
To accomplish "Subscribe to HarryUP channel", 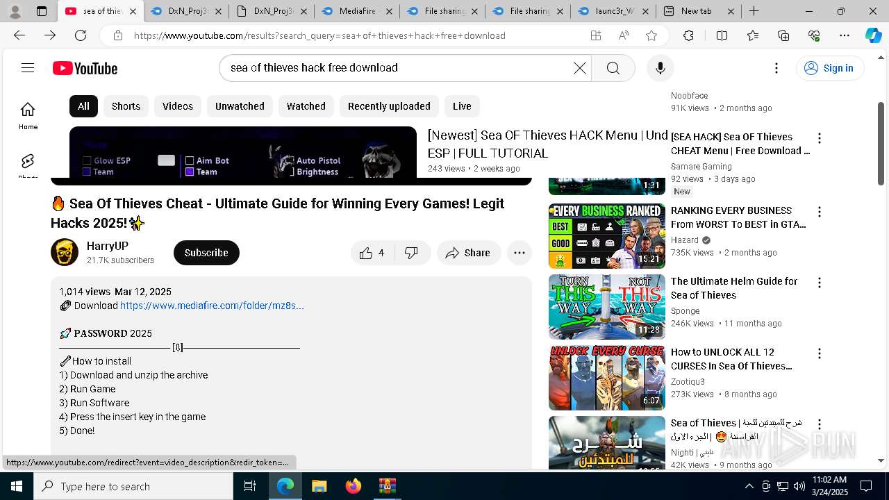I will [206, 253].
